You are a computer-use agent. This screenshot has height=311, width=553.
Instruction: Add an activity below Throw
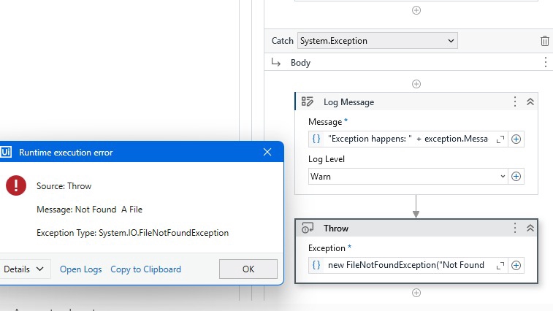pos(416,293)
